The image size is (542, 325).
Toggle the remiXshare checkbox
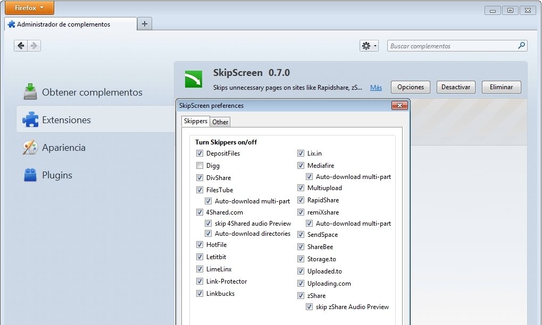point(301,212)
